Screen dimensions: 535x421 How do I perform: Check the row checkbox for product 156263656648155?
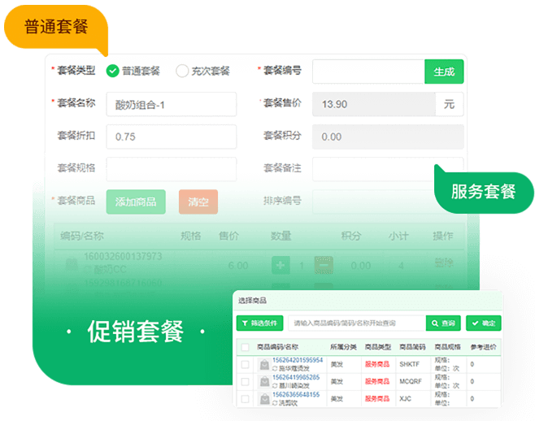pos(245,399)
